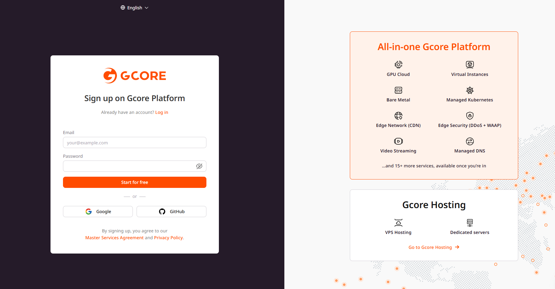Viewport: 555px width, 289px height.
Task: Click the Video Streaming icon
Action: click(x=398, y=141)
